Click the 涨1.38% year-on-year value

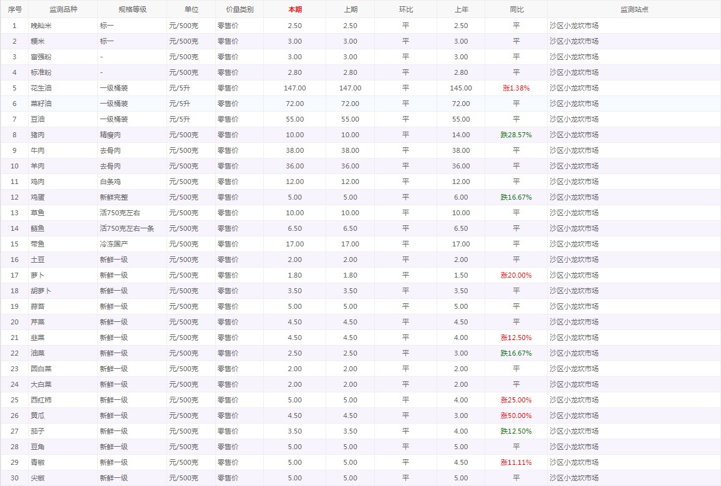click(x=516, y=88)
